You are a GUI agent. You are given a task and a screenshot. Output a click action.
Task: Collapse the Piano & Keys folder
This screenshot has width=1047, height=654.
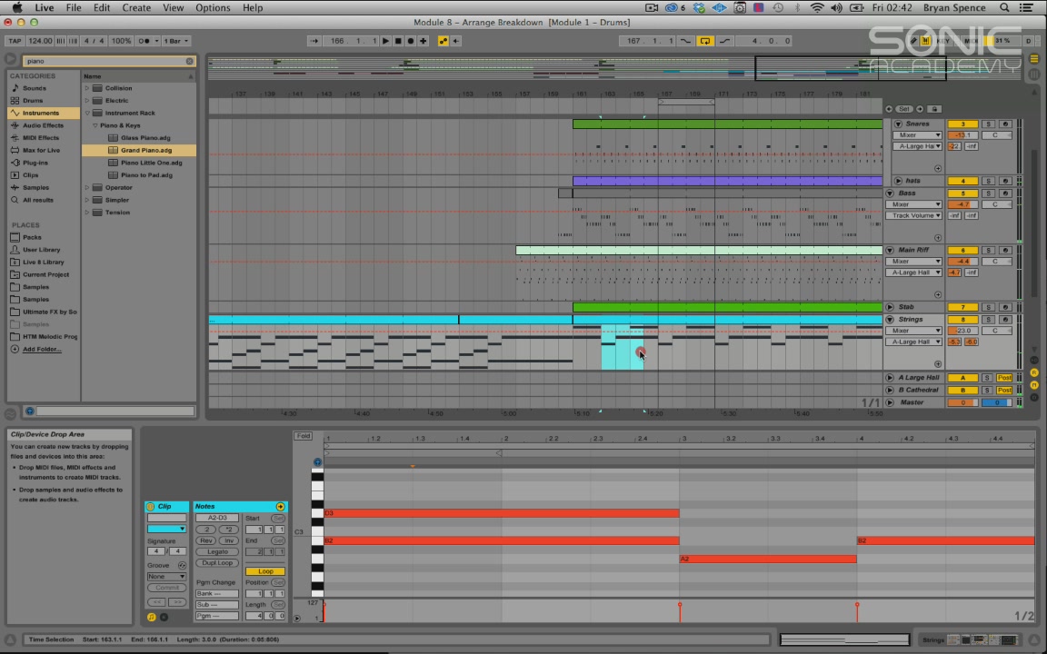(x=95, y=125)
